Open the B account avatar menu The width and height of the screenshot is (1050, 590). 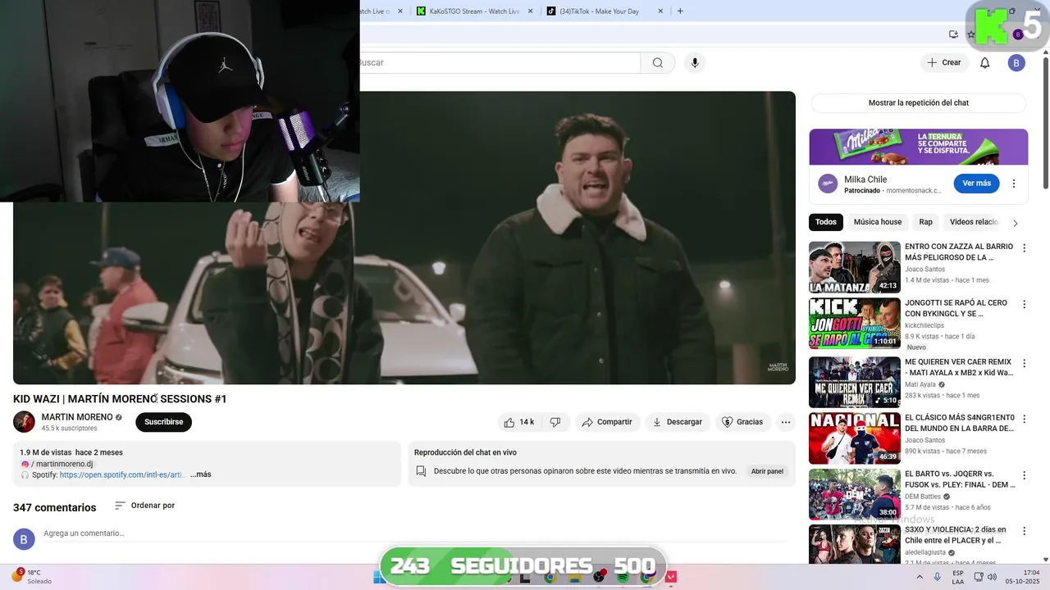click(1016, 63)
